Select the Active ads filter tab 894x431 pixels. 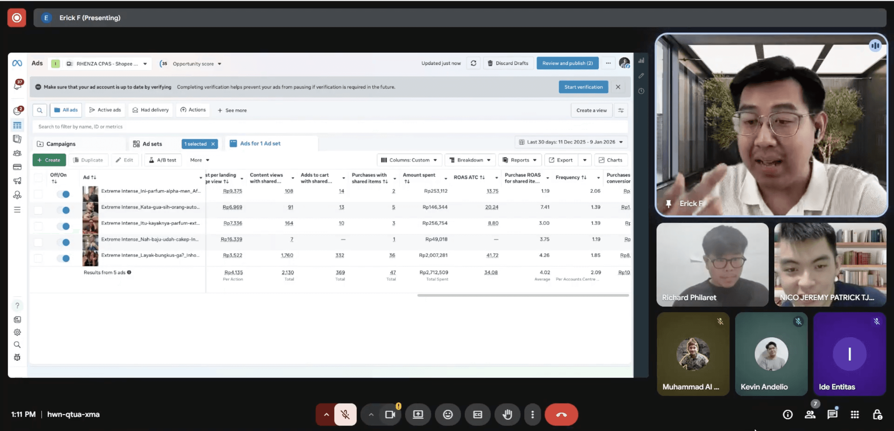coord(105,110)
